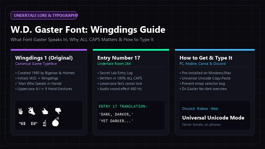
Task: Click 'Never breaks on phones' caption
Action: point(201,124)
